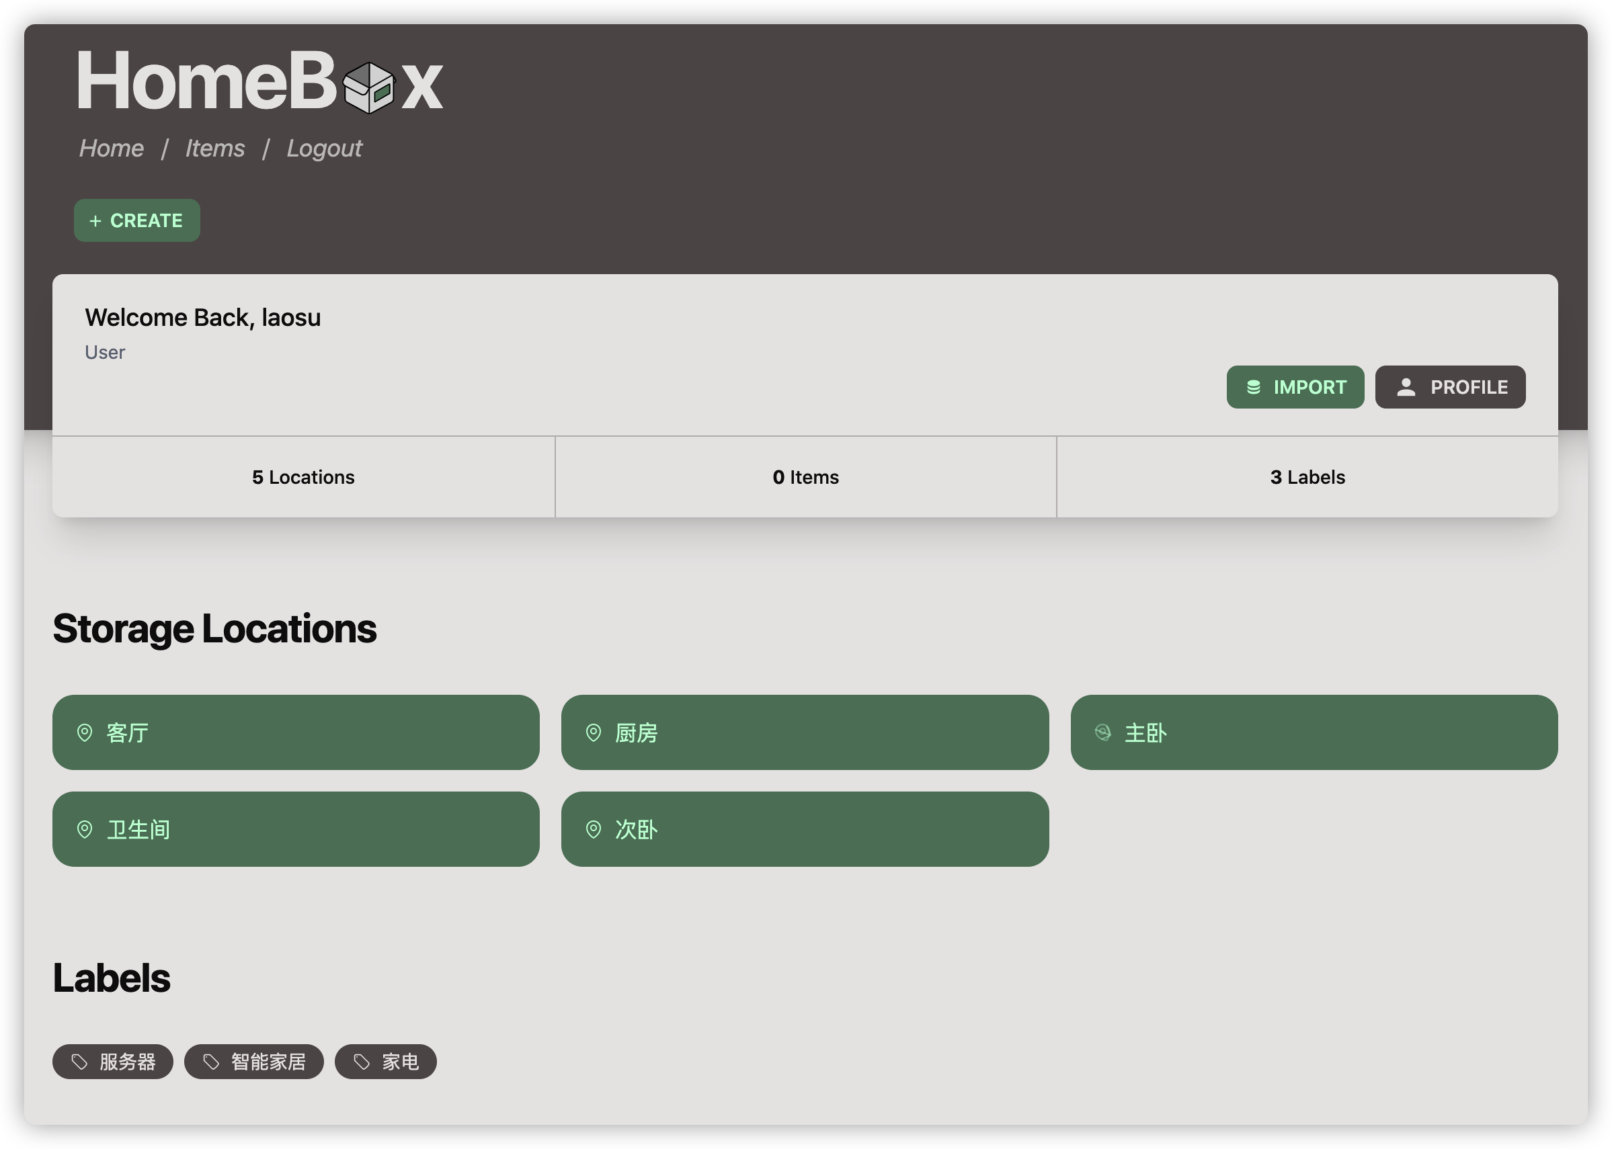Click the map pin icon for 厨房

[x=593, y=732]
